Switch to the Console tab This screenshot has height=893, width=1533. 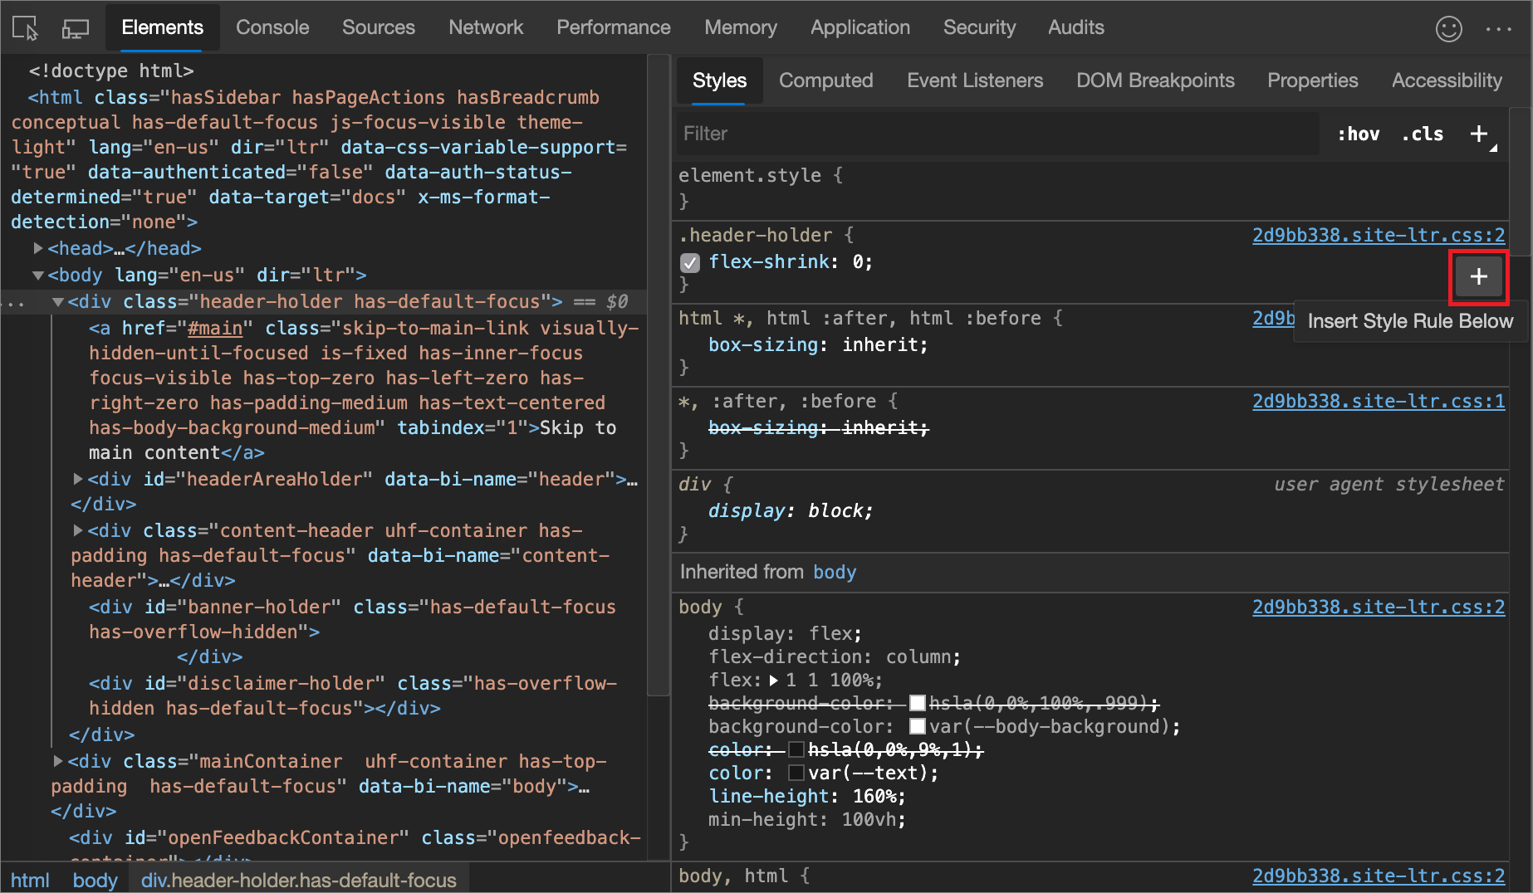(x=272, y=27)
